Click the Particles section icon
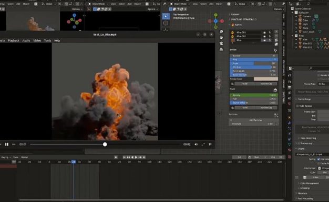329x202 pixels. coord(276,115)
